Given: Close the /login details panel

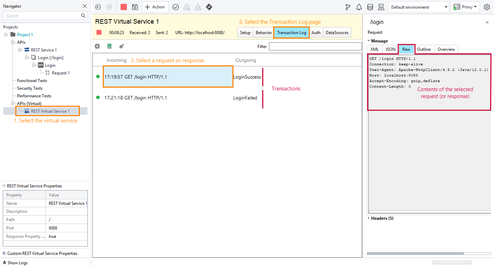Looking at the screenshot, I should (487, 22).
